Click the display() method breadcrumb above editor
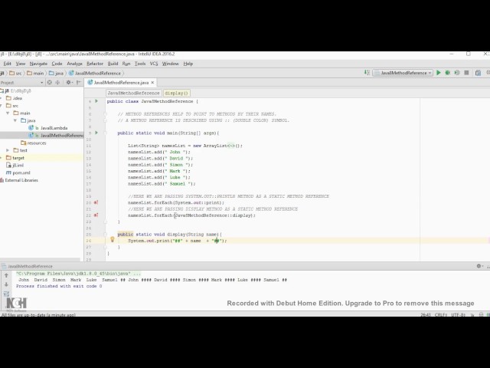The height and width of the screenshot is (368, 490). click(x=177, y=93)
